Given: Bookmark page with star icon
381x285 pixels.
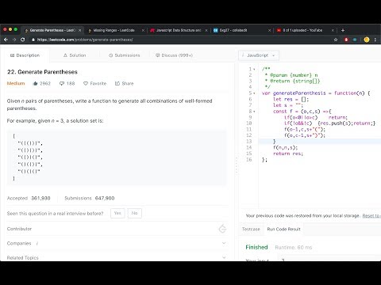Looking at the screenshot, I should pyautogui.click(x=336, y=40).
